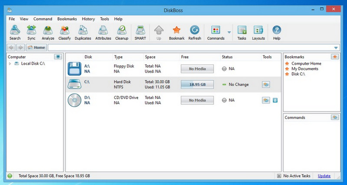The image size is (347, 185).
Task: Select the A:\ floppy disk icon
Action: tap(74, 69)
